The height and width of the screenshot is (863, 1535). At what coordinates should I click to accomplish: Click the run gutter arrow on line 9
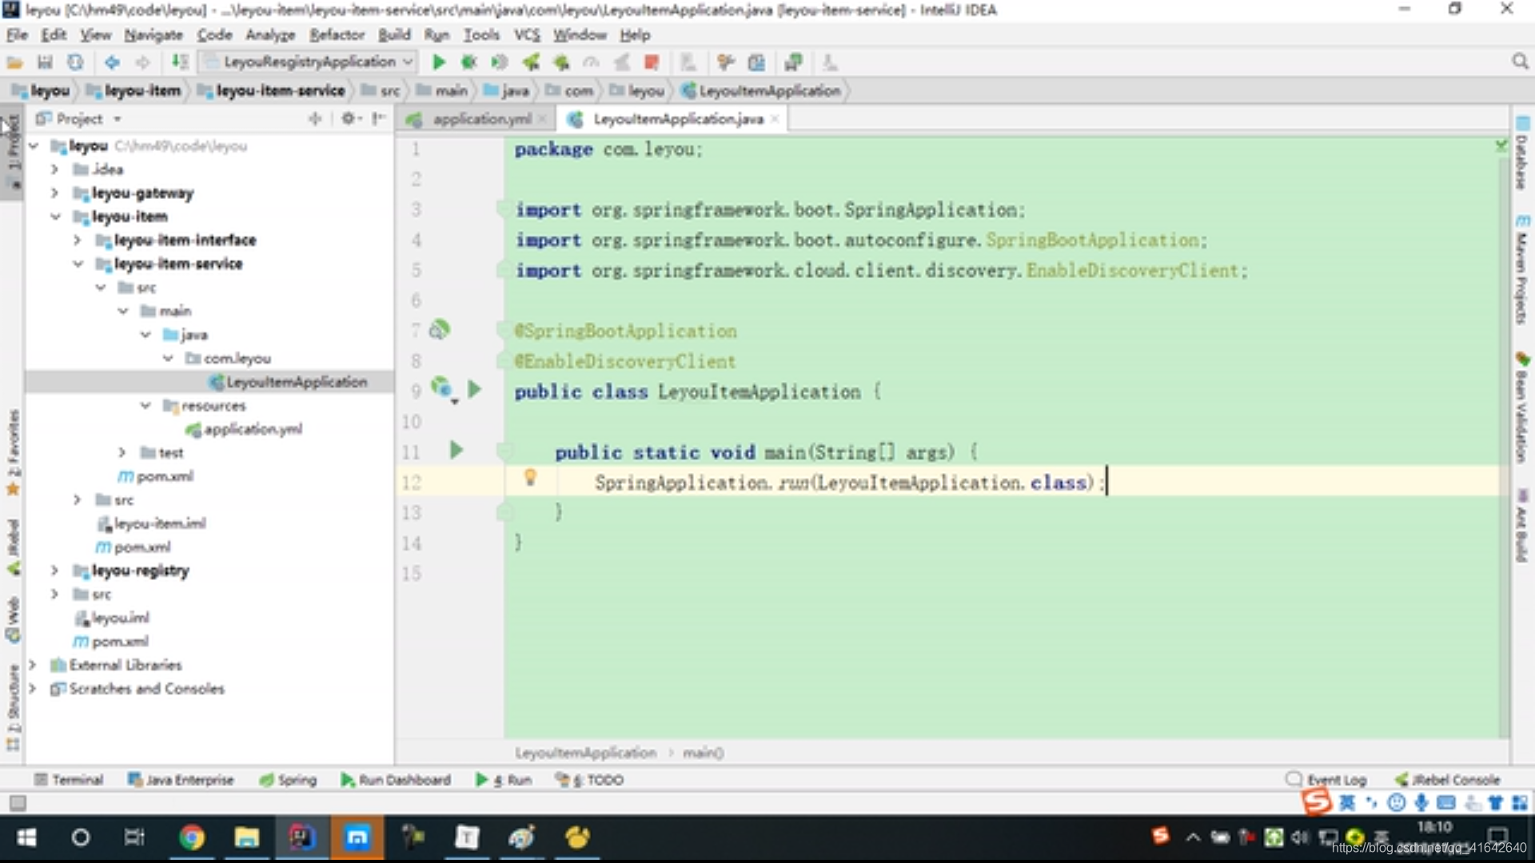click(474, 389)
